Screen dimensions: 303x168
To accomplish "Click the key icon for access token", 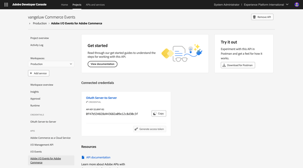I will coord(136,129).
